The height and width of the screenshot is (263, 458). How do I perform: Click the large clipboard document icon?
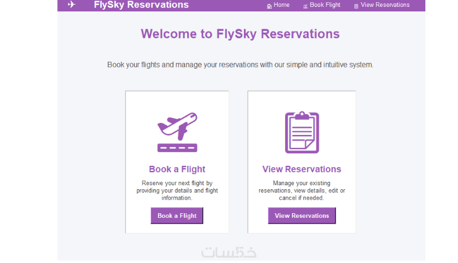(x=302, y=132)
